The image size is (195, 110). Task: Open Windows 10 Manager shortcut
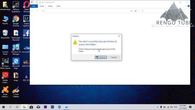(x=16, y=50)
